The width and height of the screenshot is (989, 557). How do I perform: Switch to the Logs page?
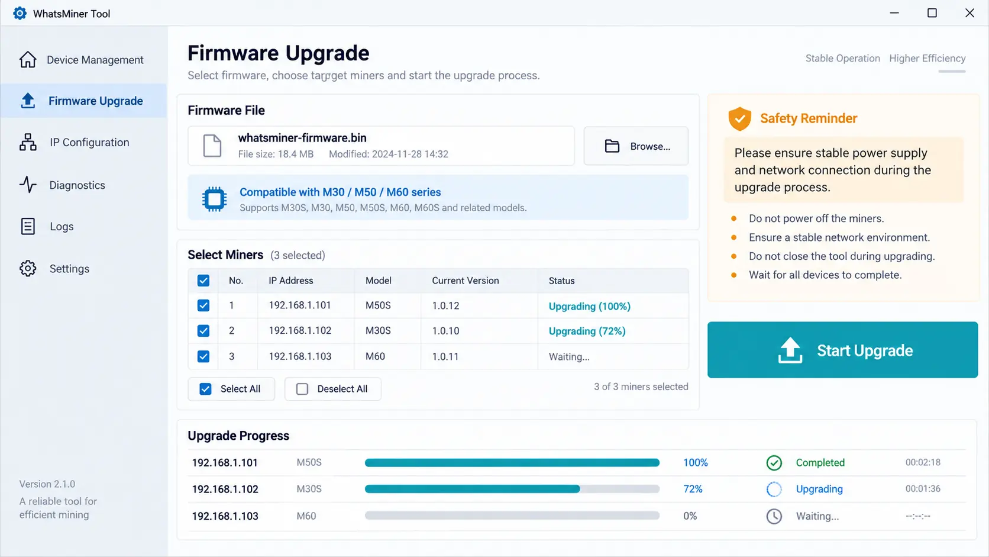(x=83, y=226)
